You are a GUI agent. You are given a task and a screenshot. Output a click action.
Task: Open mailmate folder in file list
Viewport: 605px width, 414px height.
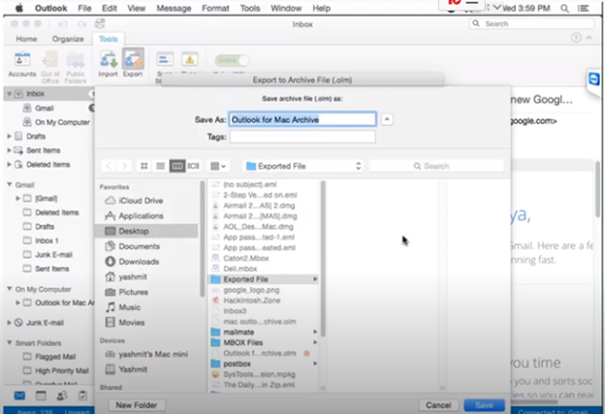coord(265,332)
